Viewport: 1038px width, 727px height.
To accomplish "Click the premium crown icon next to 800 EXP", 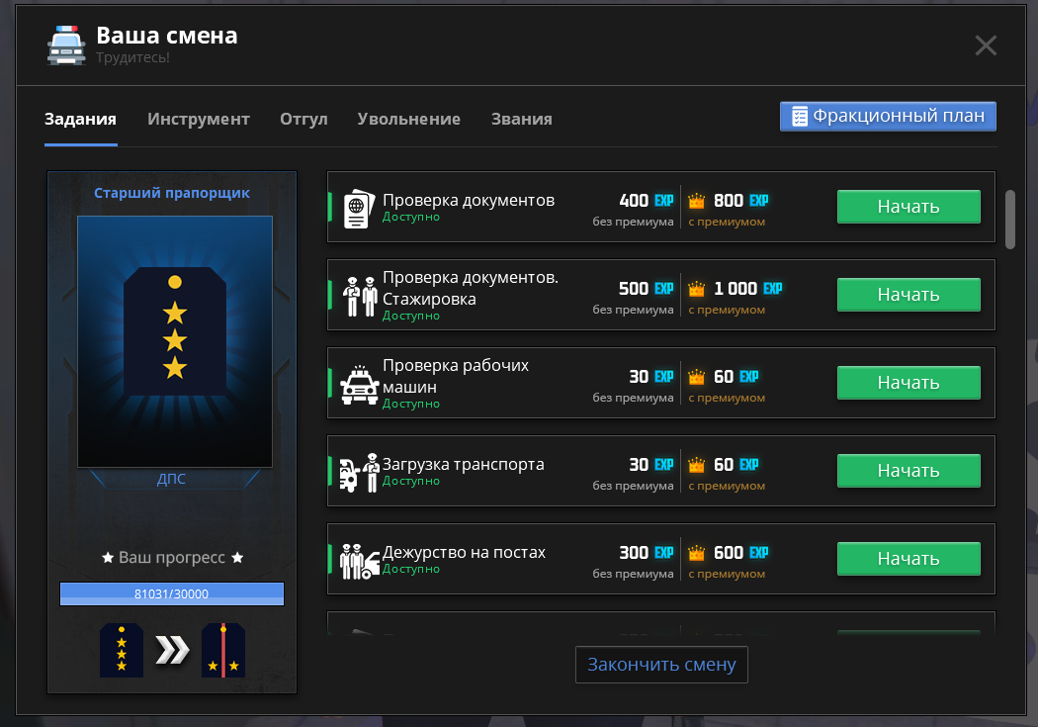I will coord(697,201).
